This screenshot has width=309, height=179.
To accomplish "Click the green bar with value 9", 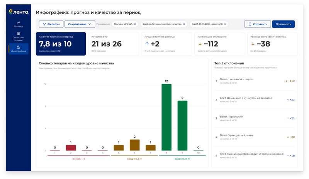I will [182, 126].
